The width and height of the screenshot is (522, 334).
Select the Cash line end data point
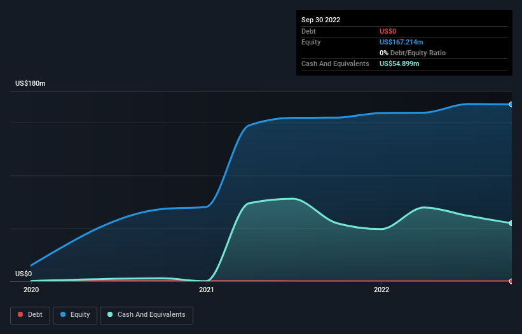tap(511, 223)
